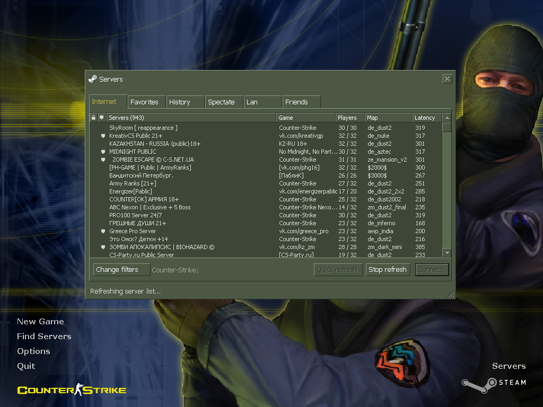Select New Game from main menu
This screenshot has width=543, height=407.
click(x=40, y=322)
